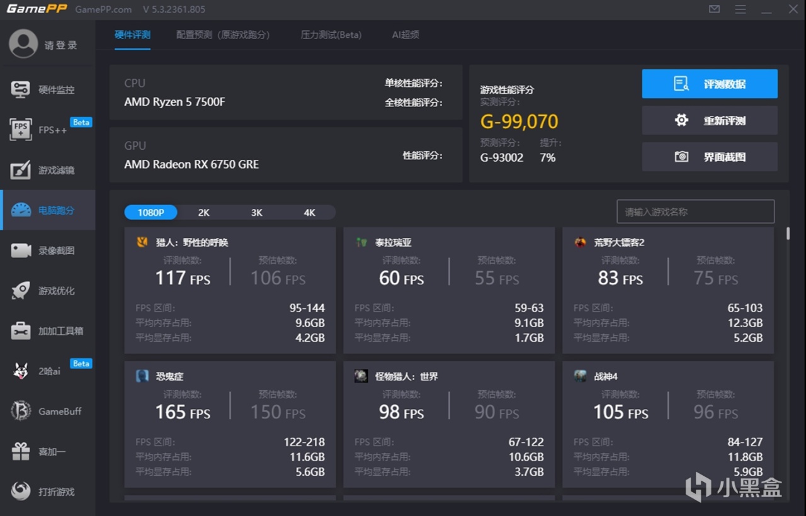Click the mail icon in title bar
Image resolution: width=806 pixels, height=516 pixels.
[714, 9]
